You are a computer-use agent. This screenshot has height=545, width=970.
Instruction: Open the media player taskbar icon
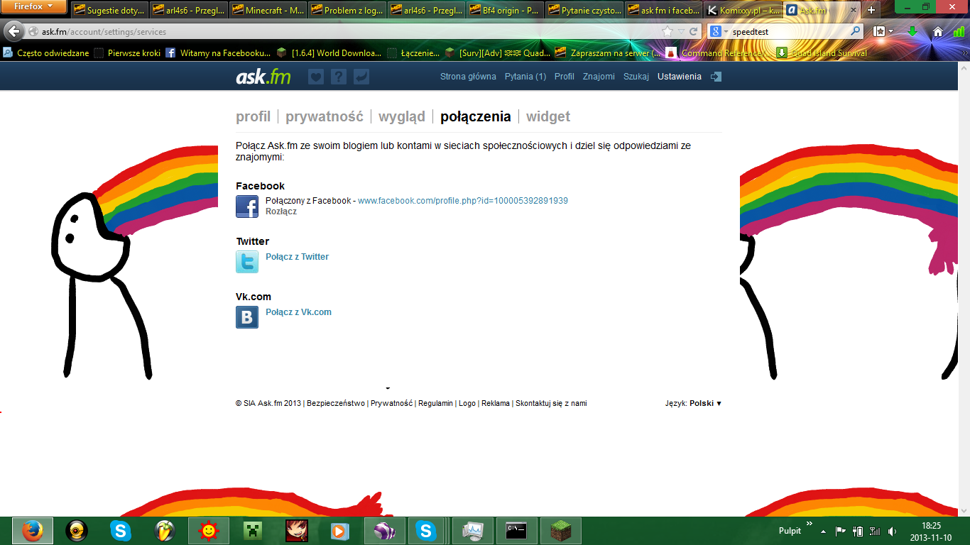pos(339,531)
